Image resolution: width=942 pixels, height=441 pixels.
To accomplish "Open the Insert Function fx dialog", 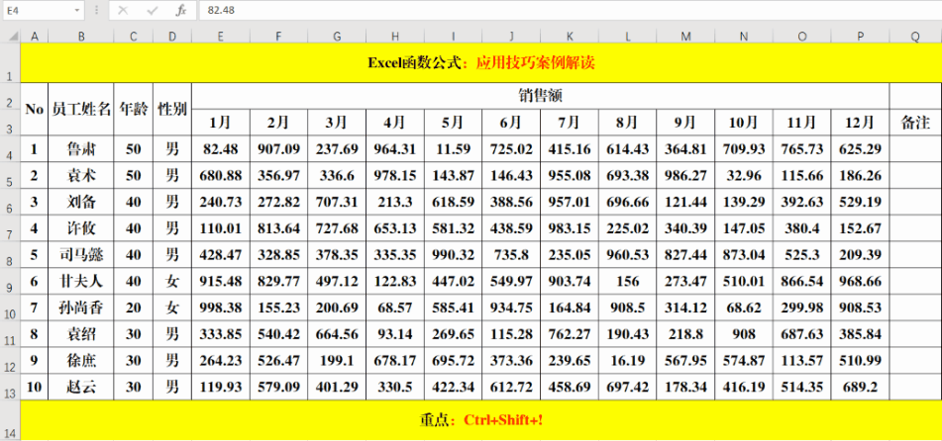I will click(x=181, y=10).
